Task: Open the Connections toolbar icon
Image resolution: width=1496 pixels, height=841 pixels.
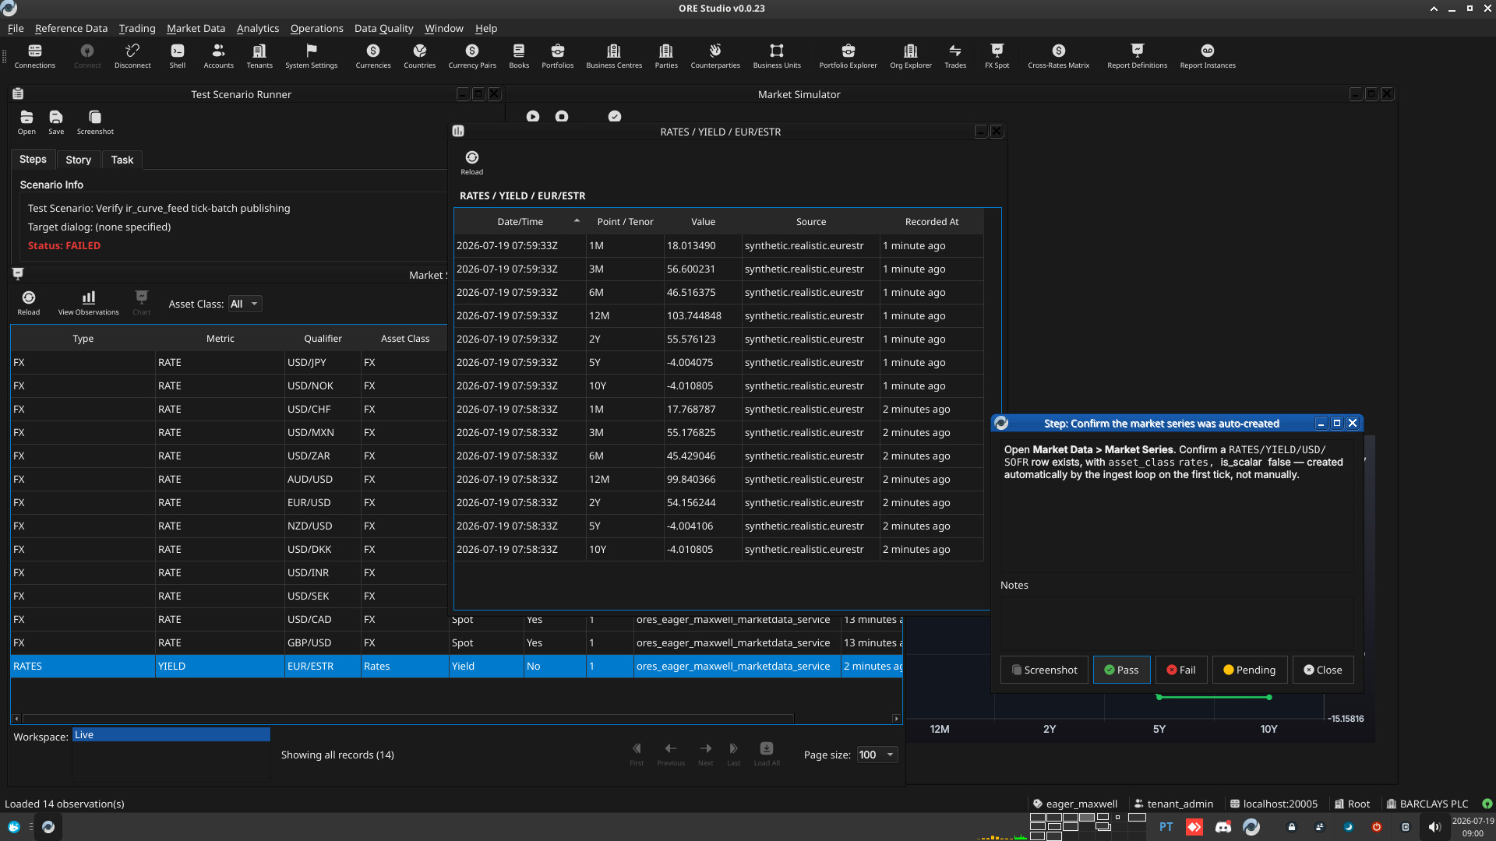Action: tap(34, 55)
